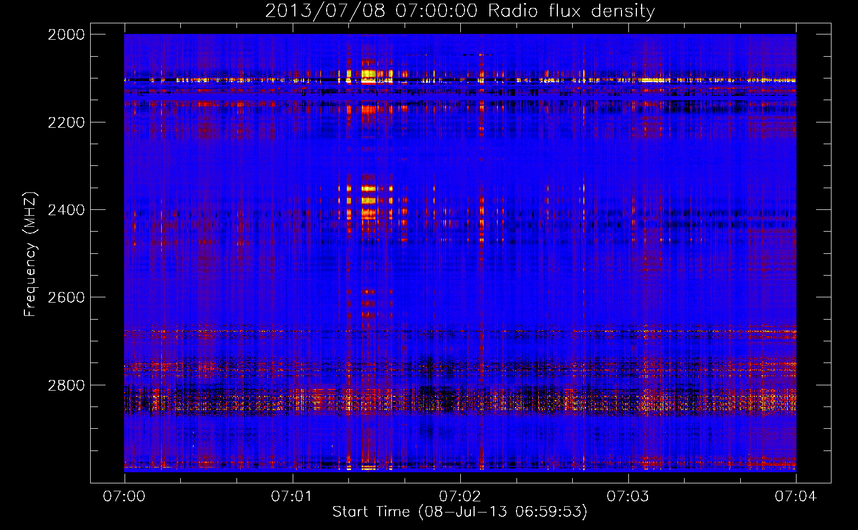The width and height of the screenshot is (858, 530).
Task: Click the 2400 frequency tick label
Action: 66,210
